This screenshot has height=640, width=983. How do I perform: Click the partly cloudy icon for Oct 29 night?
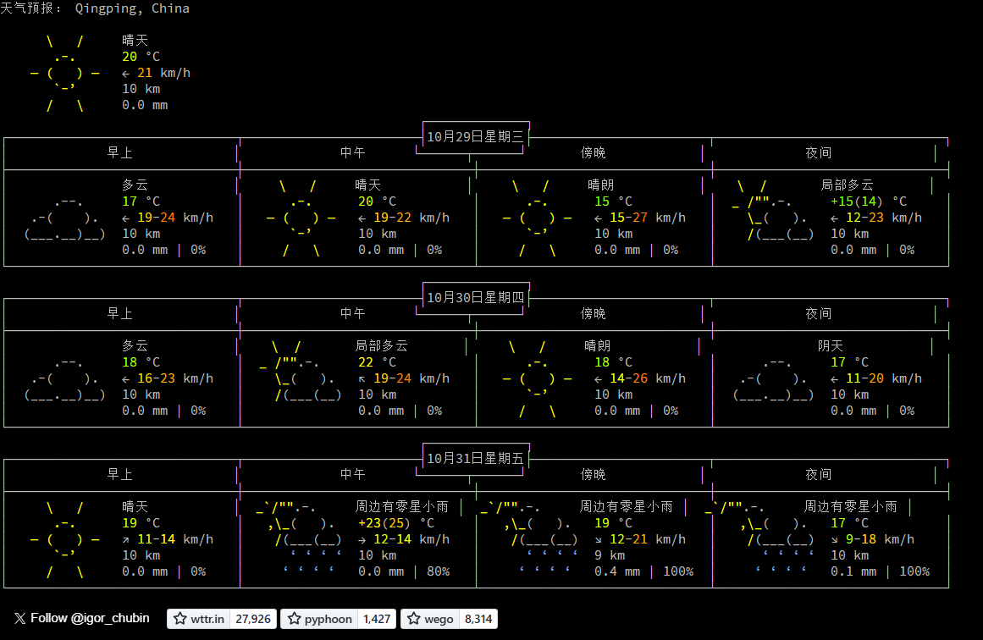pos(773,210)
